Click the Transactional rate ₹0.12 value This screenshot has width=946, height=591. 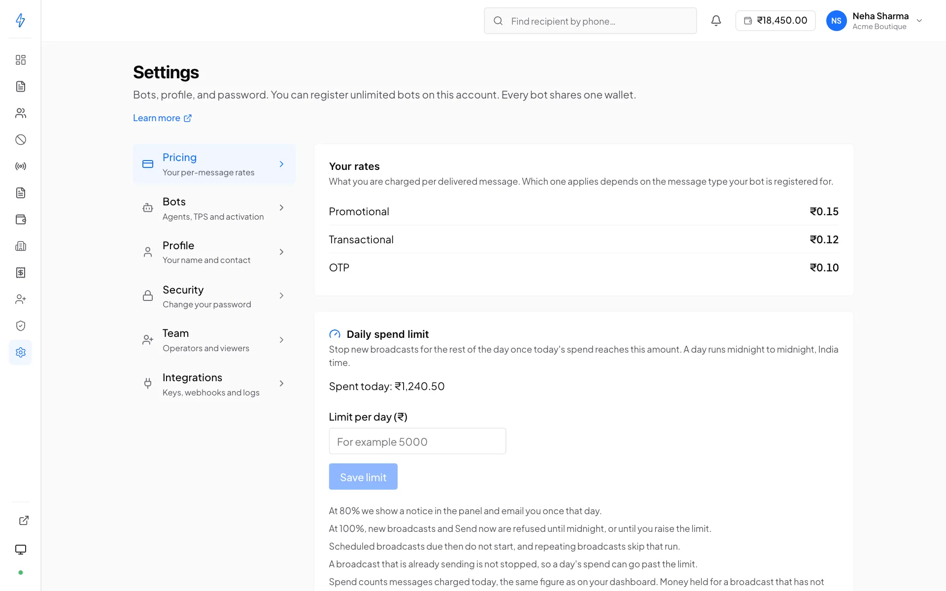click(x=824, y=240)
